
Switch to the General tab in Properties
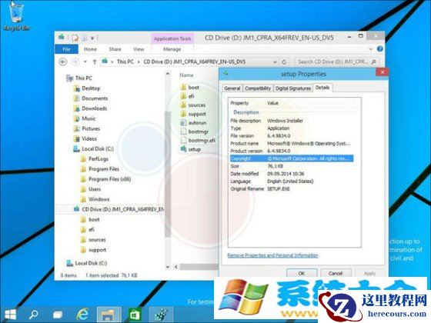point(232,88)
